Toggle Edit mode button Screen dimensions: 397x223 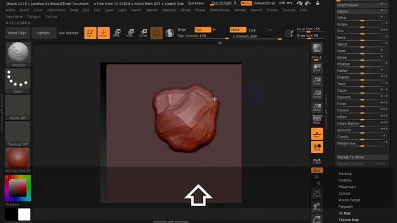click(90, 33)
